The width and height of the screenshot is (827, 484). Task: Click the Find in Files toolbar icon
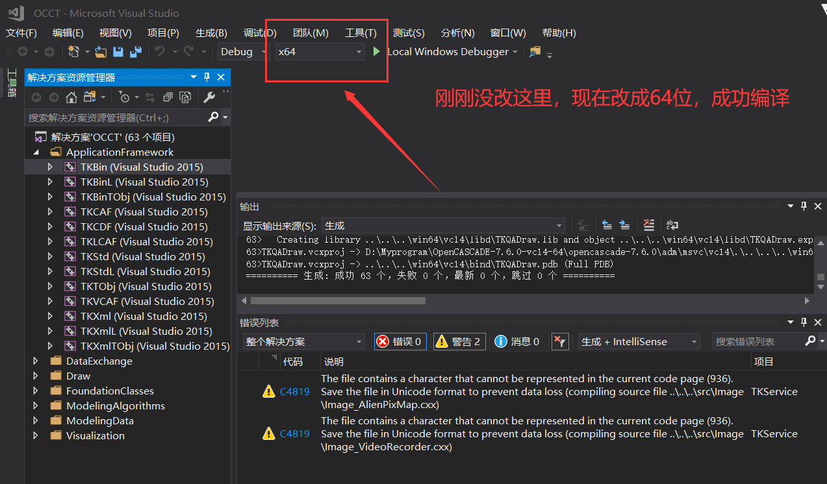click(535, 52)
